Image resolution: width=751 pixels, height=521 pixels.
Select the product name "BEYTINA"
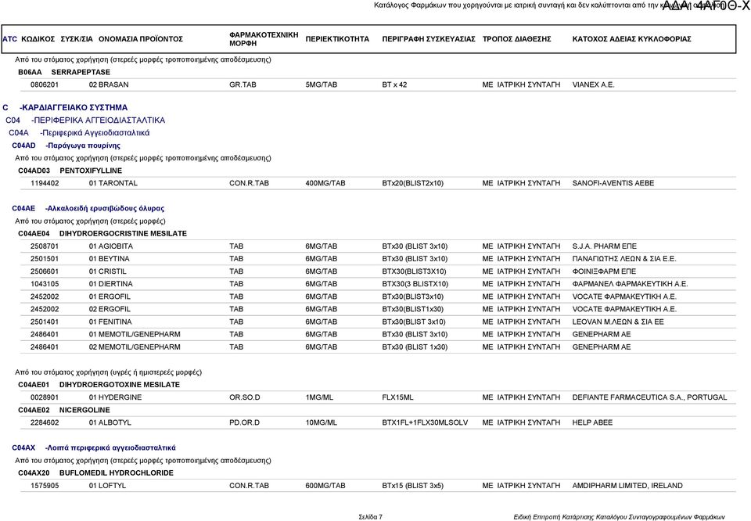coord(113,259)
